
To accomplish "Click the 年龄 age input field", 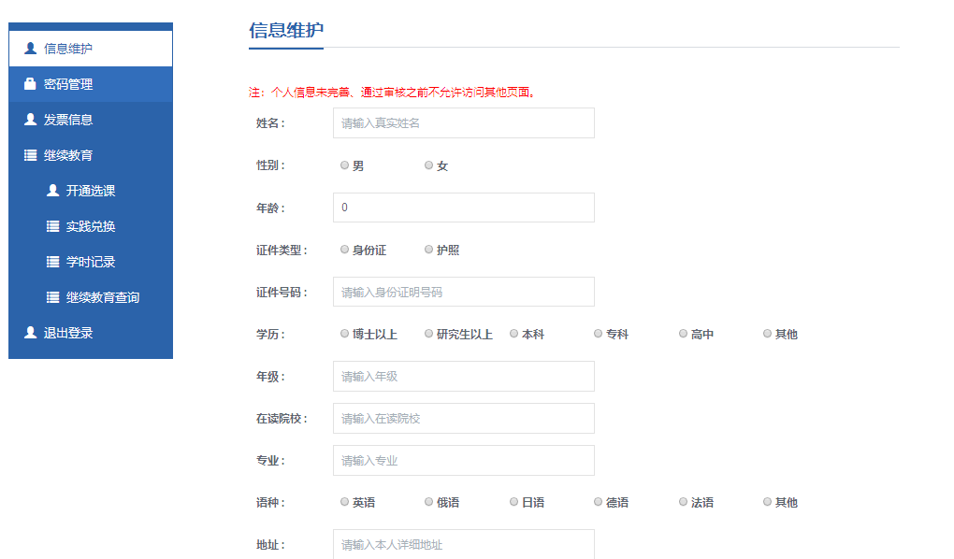I will pyautogui.click(x=464, y=208).
